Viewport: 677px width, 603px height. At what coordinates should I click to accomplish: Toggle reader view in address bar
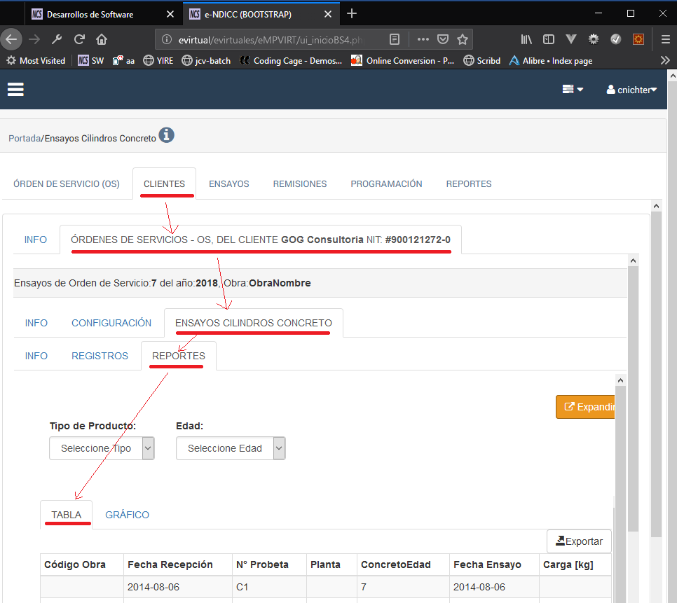click(x=395, y=39)
